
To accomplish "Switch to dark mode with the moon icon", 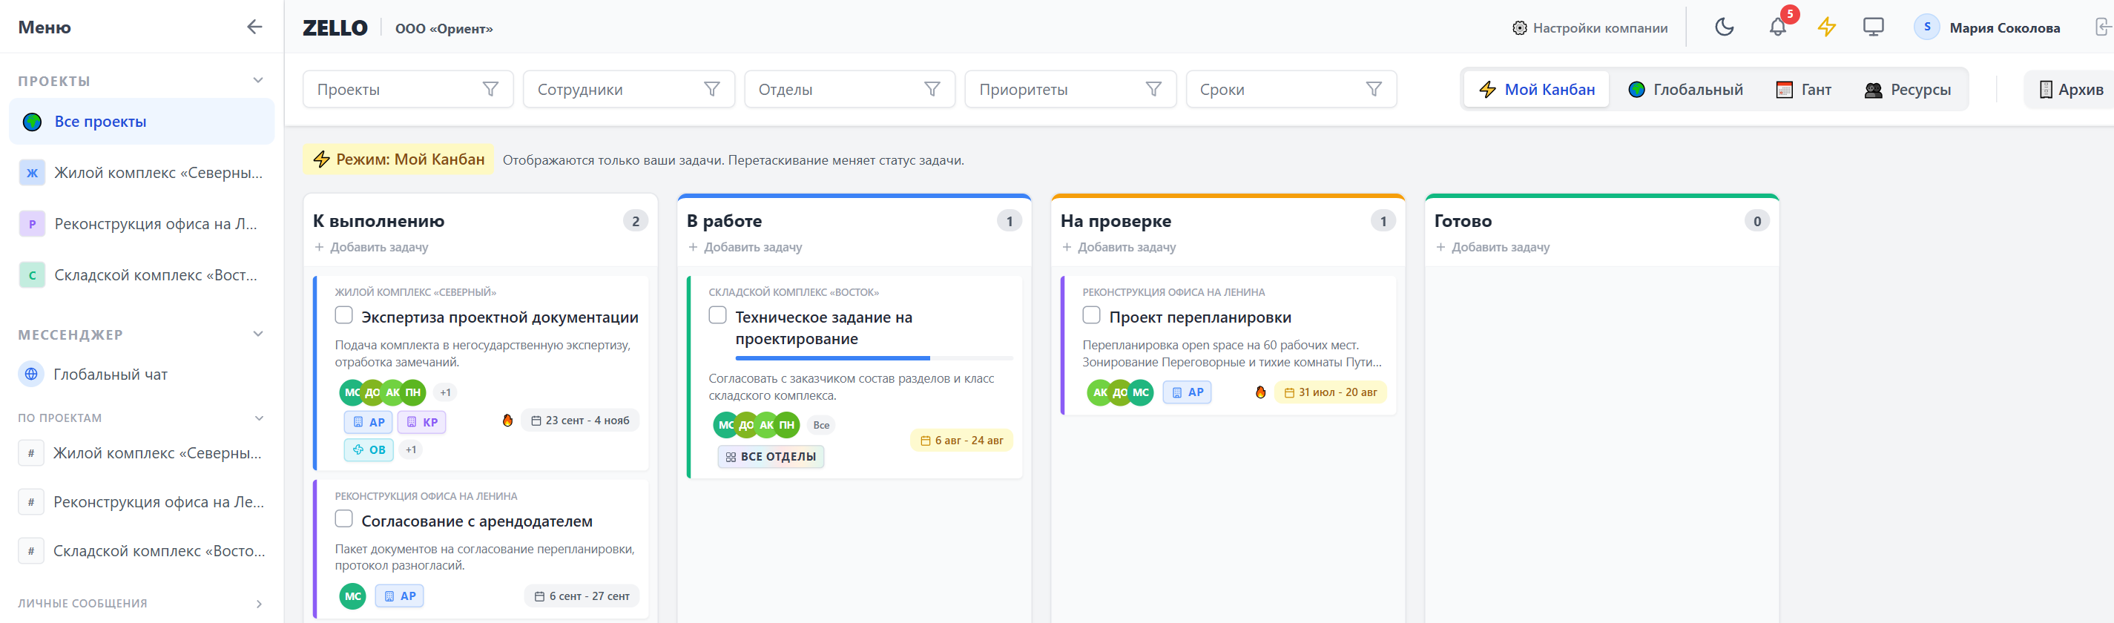I will (x=1724, y=27).
